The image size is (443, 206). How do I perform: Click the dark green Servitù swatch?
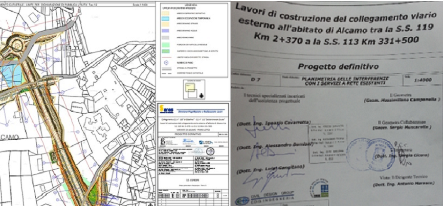166,51
